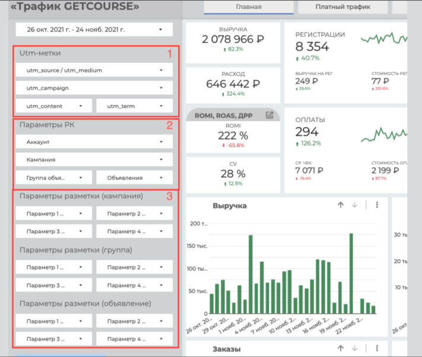Click the Заказы chart title

pyautogui.click(x=227, y=349)
